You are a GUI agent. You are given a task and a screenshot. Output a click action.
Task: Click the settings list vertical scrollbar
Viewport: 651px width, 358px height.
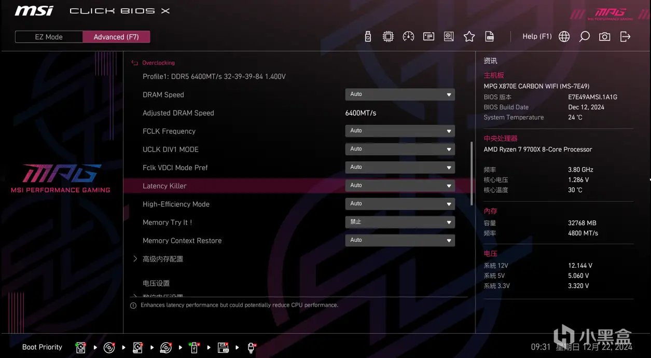(472, 174)
